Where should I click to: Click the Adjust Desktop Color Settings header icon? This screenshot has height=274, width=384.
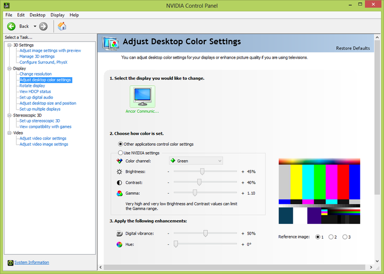tap(111, 44)
